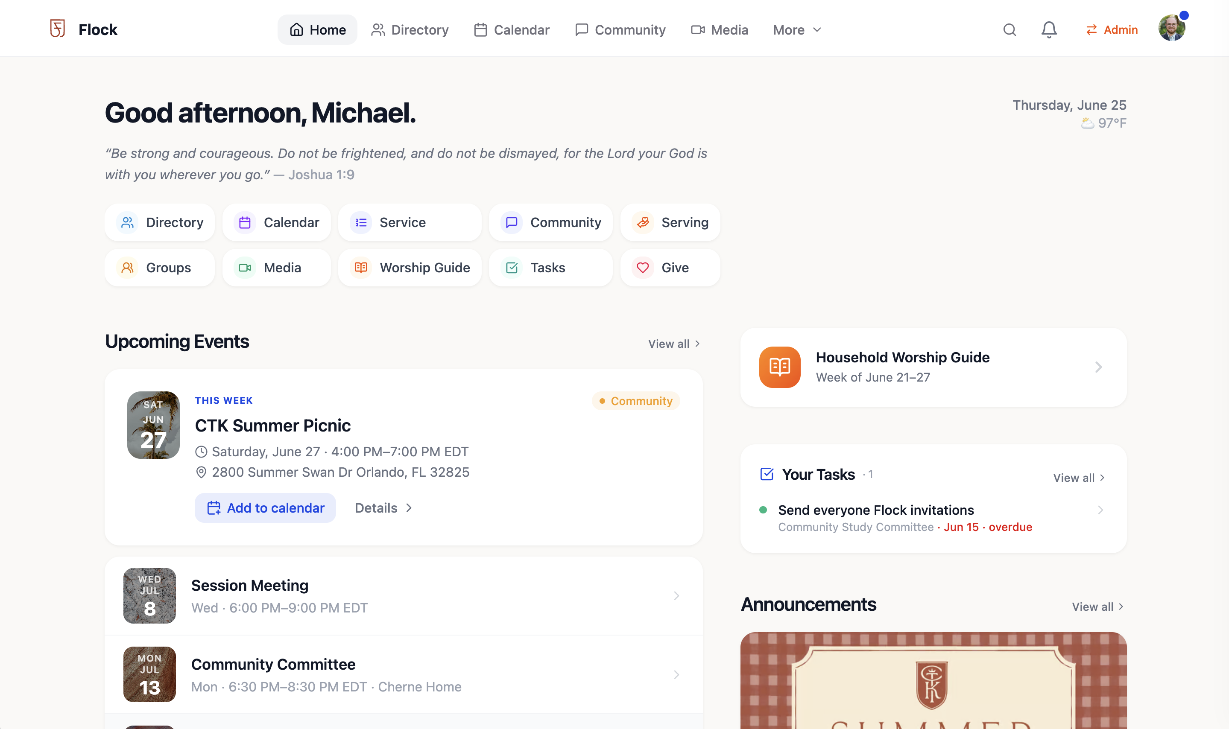View all Announcements
This screenshot has height=729, width=1229.
point(1098,607)
